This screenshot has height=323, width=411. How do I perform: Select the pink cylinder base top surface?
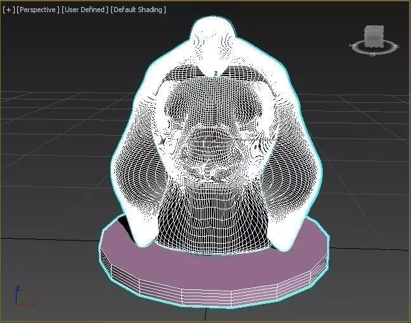(215, 265)
